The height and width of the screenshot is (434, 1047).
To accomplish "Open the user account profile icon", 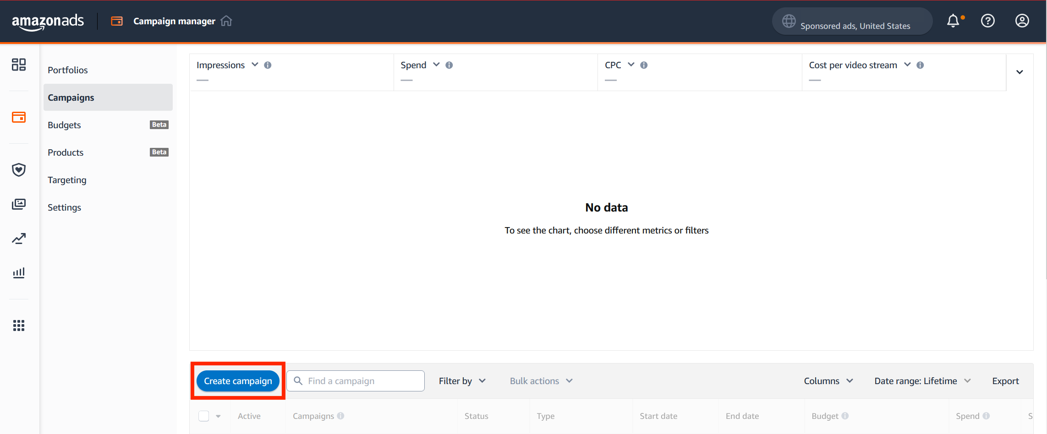I will point(1022,21).
